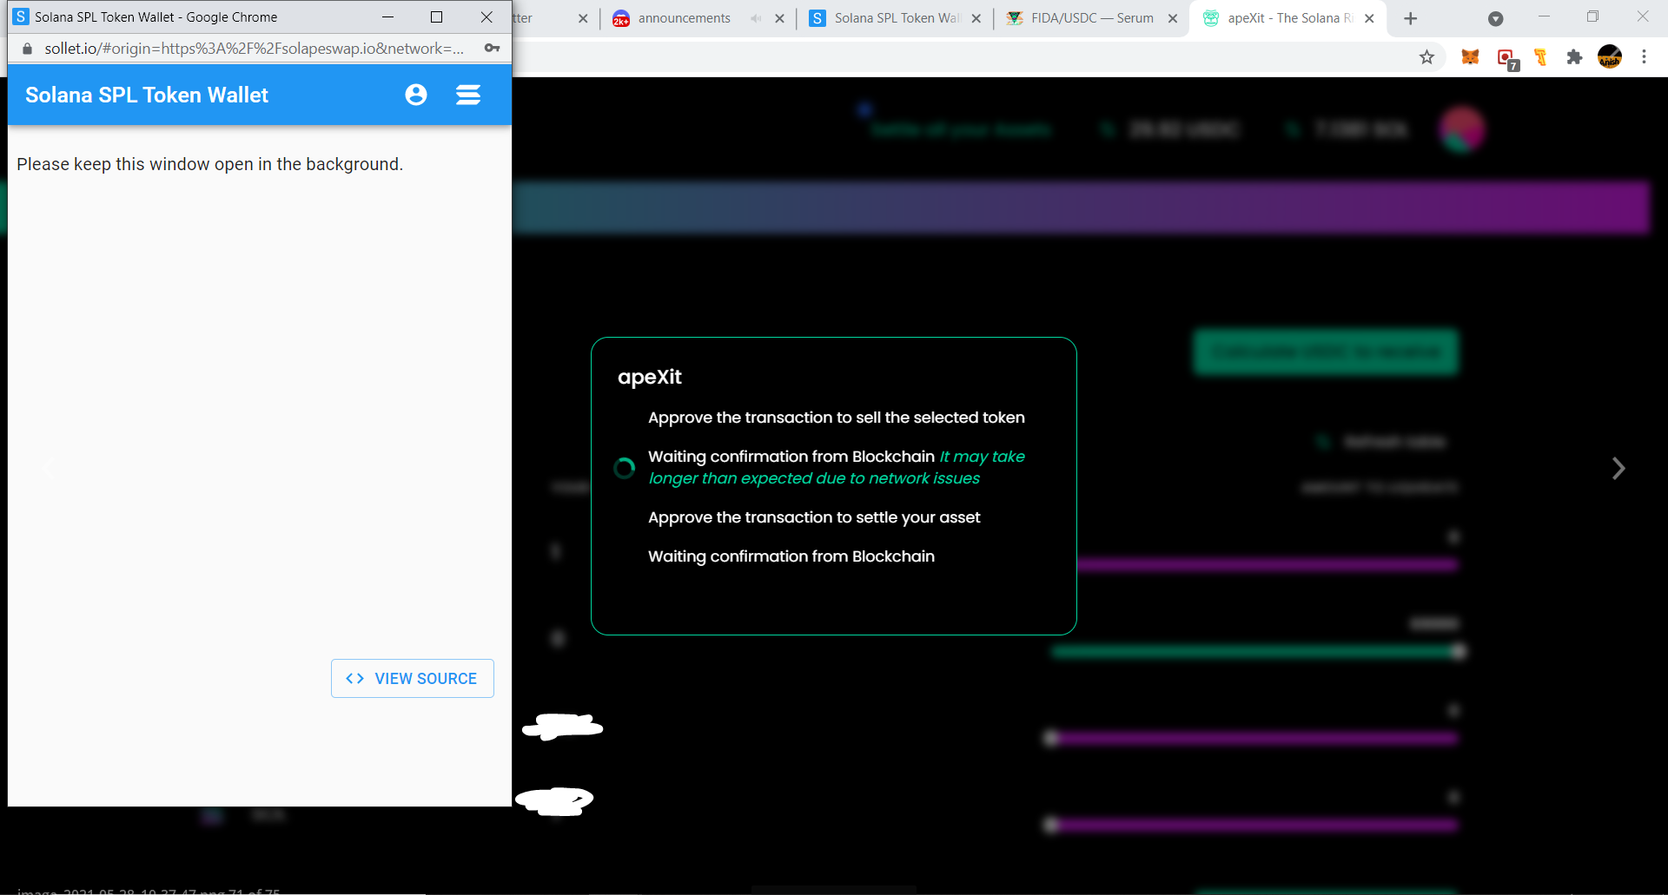Screen dimensions: 1668x895
Task: Maximize the Solana wallet popup window
Action: pyautogui.click(x=437, y=16)
